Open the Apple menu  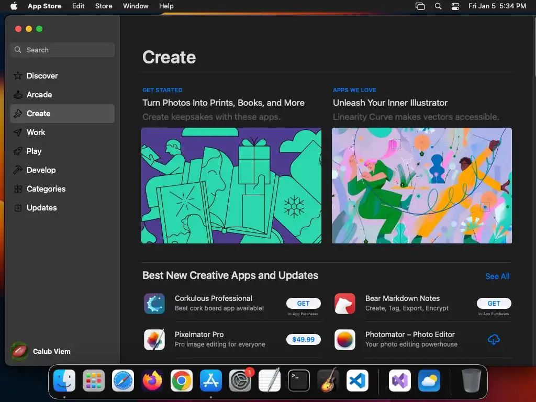click(14, 6)
